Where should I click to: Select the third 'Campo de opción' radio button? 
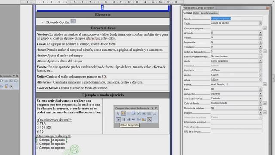37,148
